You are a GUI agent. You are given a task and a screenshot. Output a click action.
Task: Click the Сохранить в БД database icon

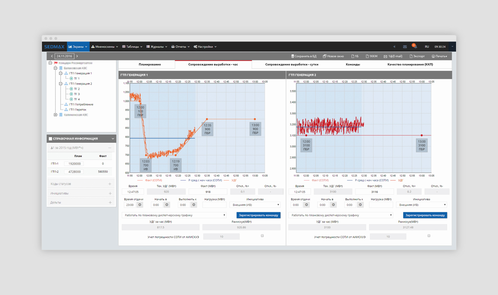(292, 56)
